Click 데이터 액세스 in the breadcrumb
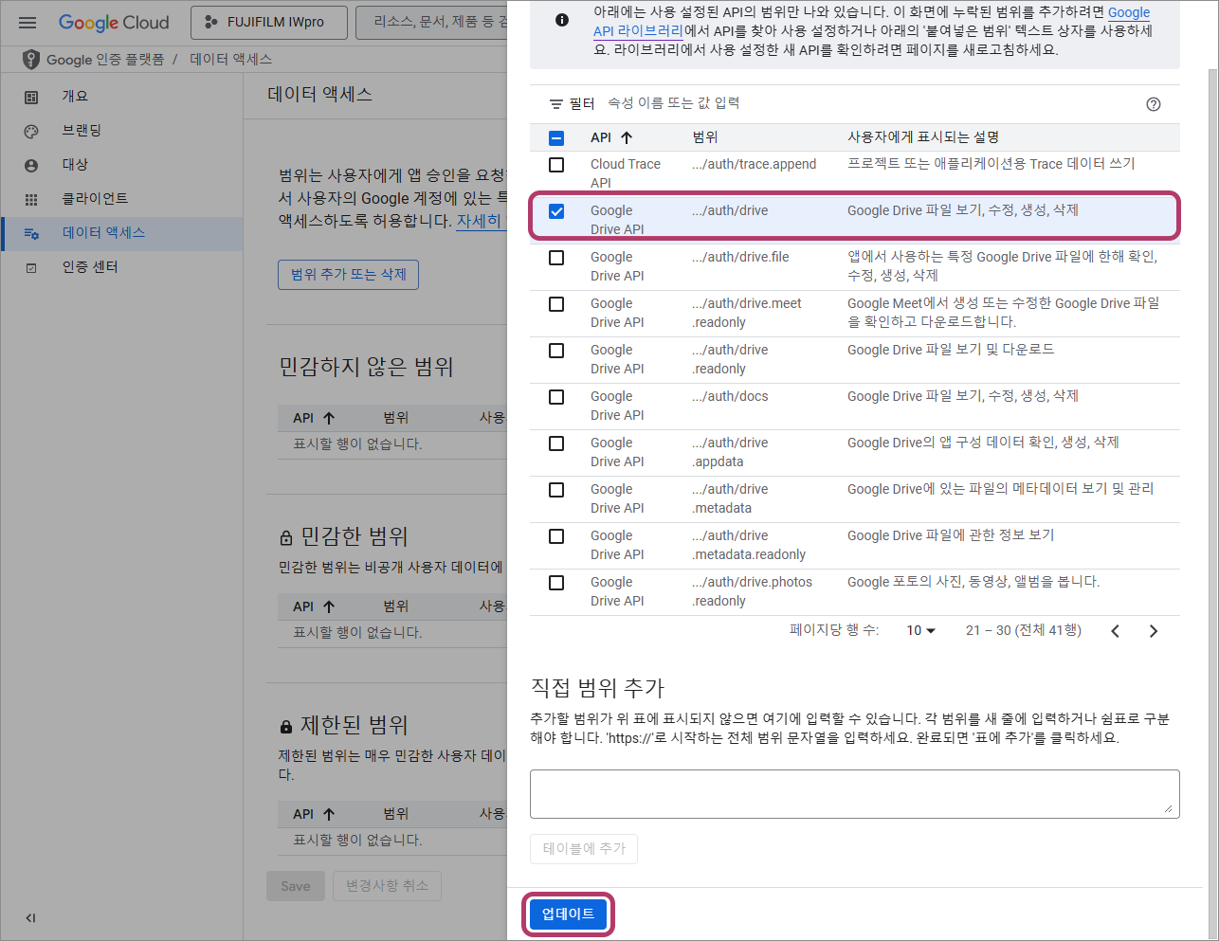 pyautogui.click(x=230, y=59)
